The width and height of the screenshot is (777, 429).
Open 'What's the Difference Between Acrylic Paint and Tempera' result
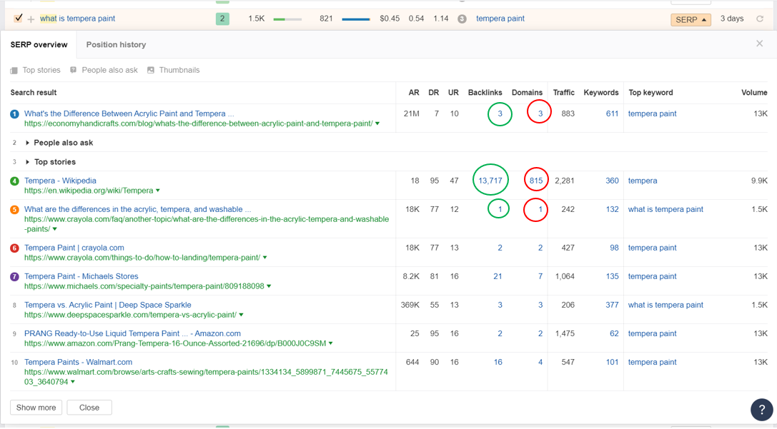(x=129, y=113)
